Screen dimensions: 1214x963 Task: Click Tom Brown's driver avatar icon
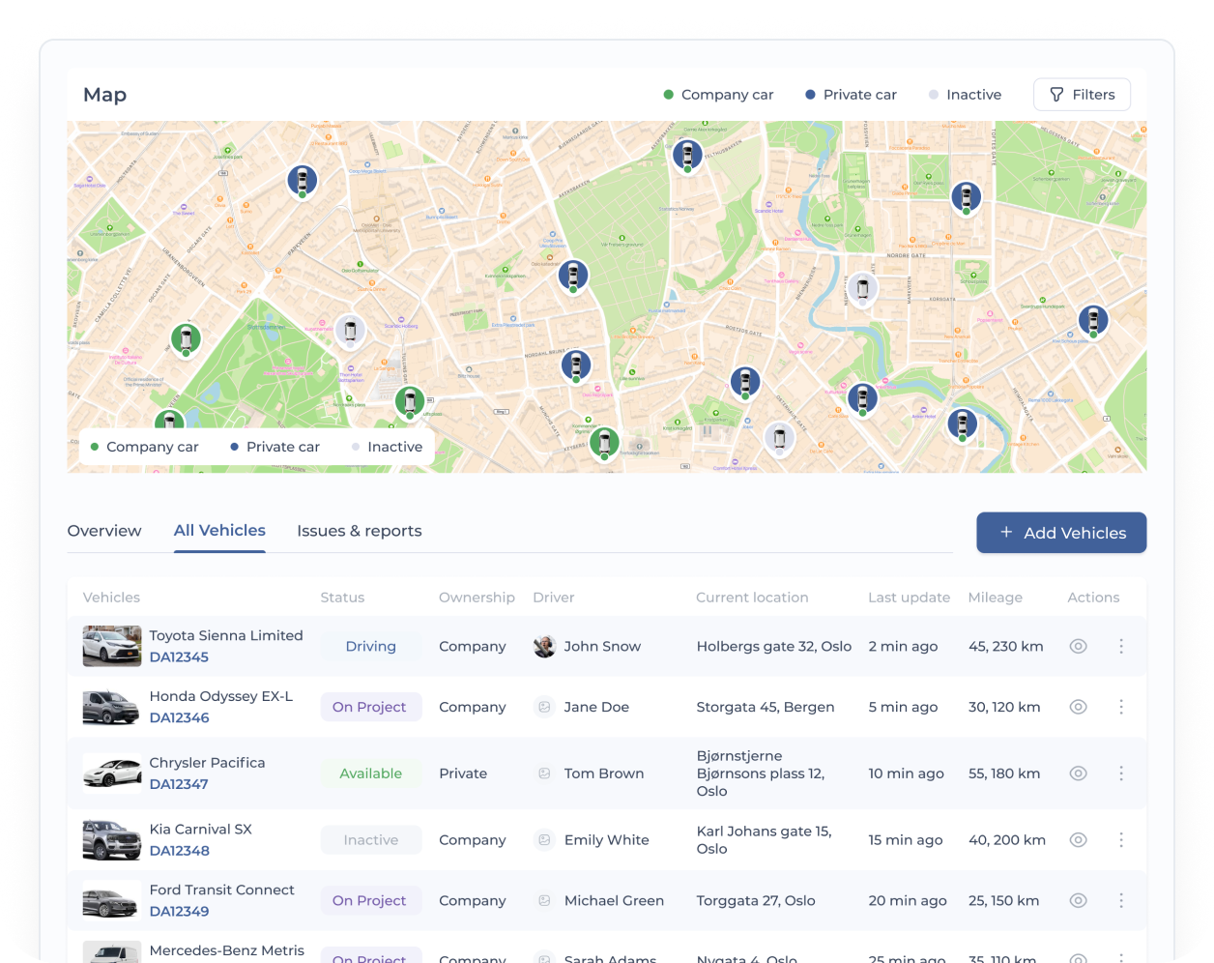pyautogui.click(x=544, y=773)
